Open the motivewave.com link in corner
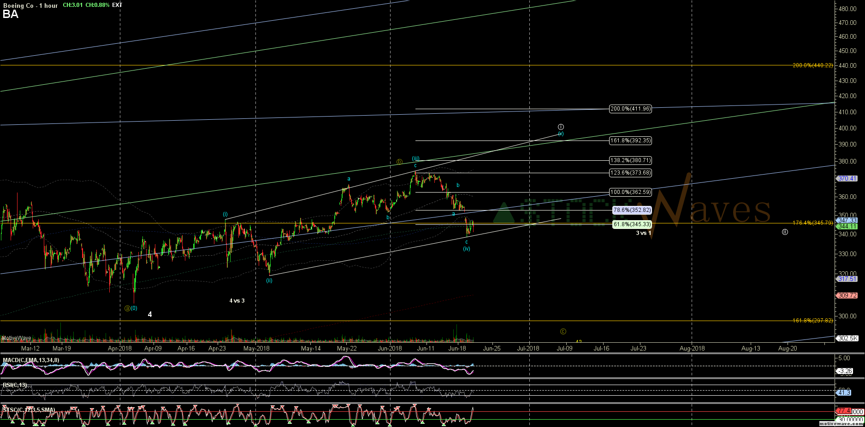This screenshot has height=427, width=865. click(x=840, y=424)
